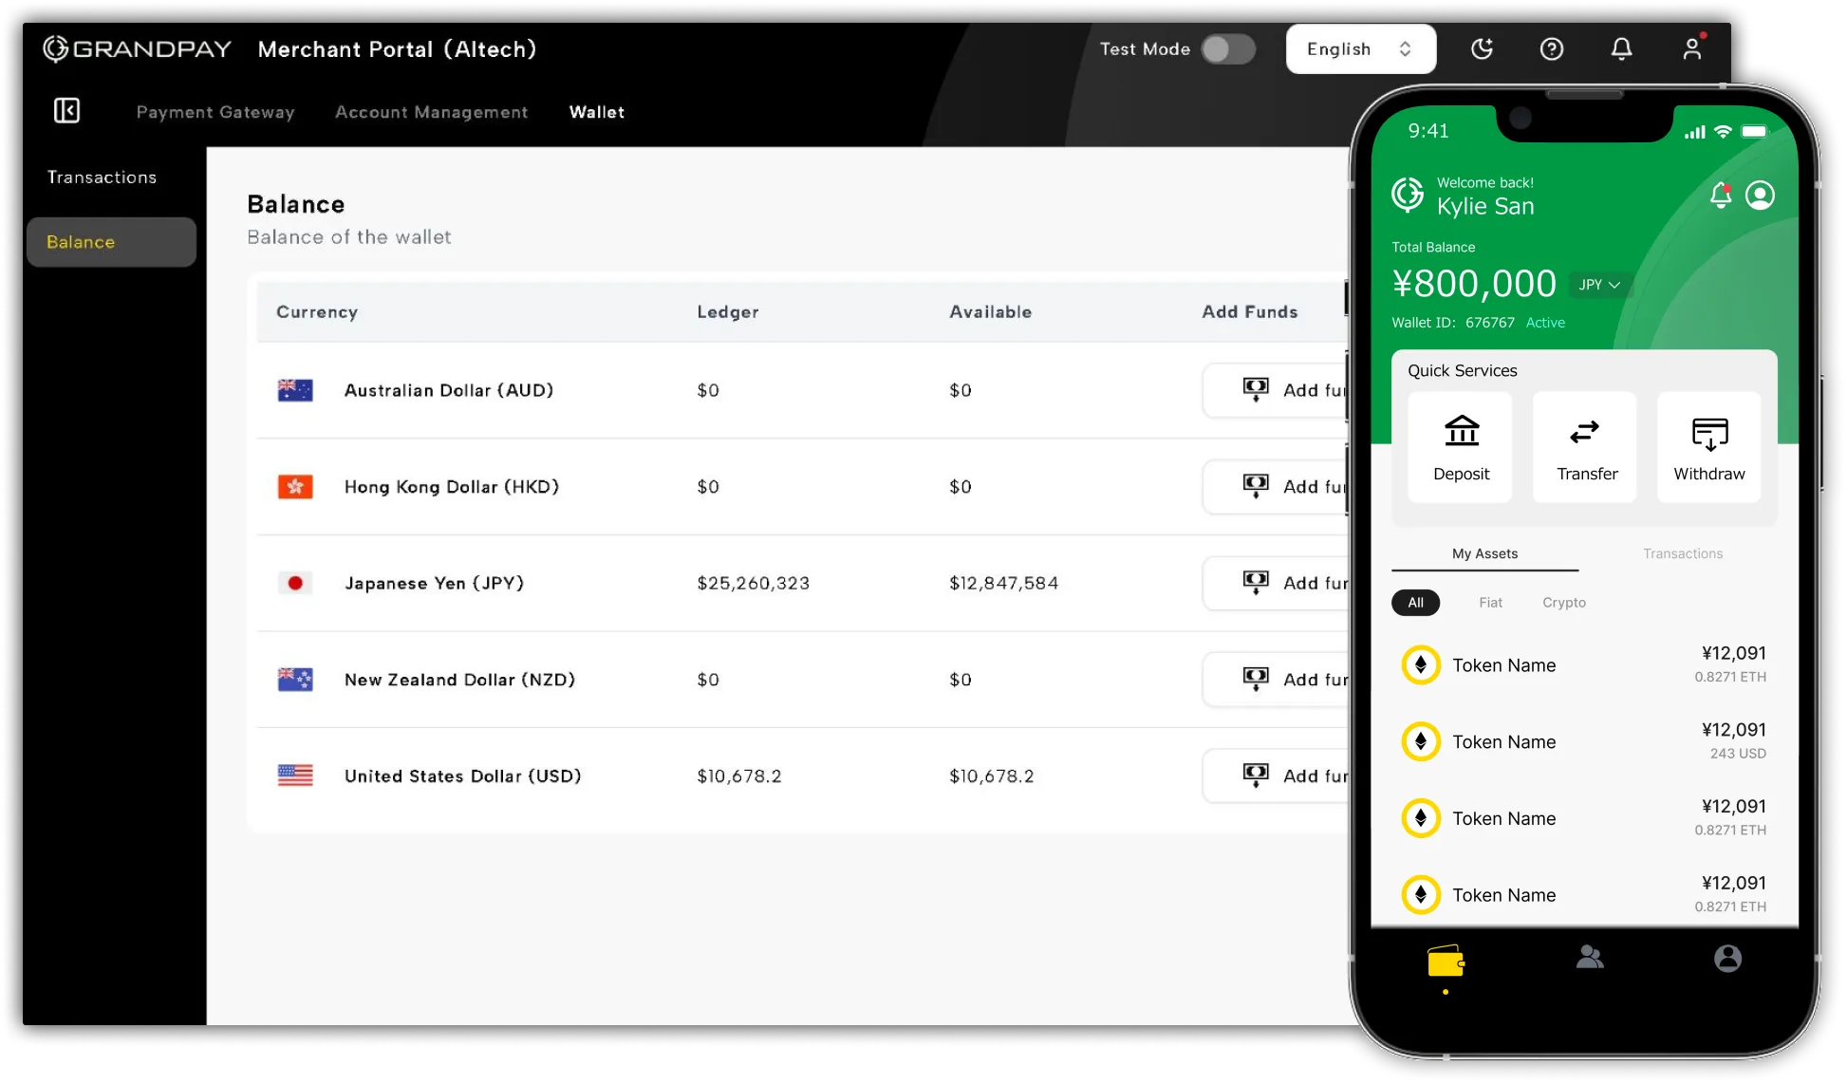The width and height of the screenshot is (1847, 1084).
Task: Tap Wallet ID 676767 on phone
Action: click(1452, 323)
